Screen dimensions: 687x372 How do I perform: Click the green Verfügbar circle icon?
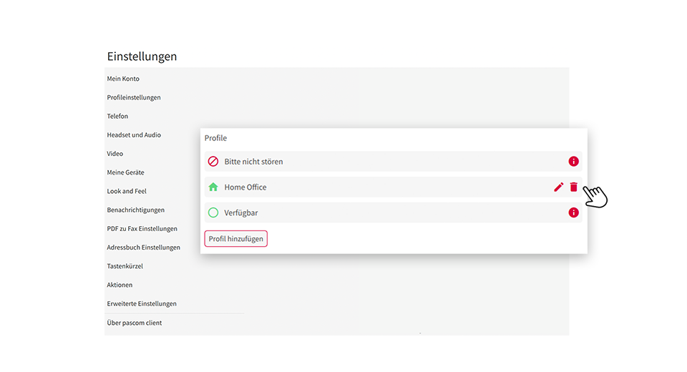coord(213,212)
